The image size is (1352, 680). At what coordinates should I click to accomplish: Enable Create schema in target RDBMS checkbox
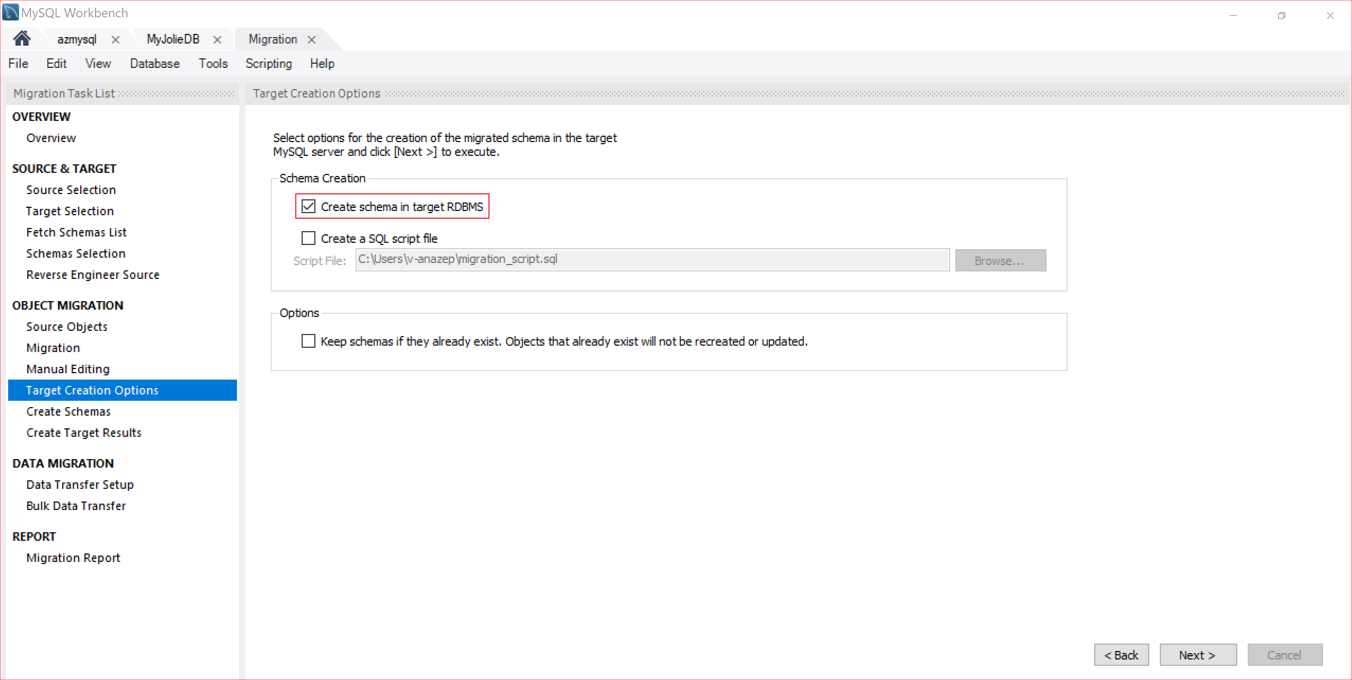[x=309, y=206]
